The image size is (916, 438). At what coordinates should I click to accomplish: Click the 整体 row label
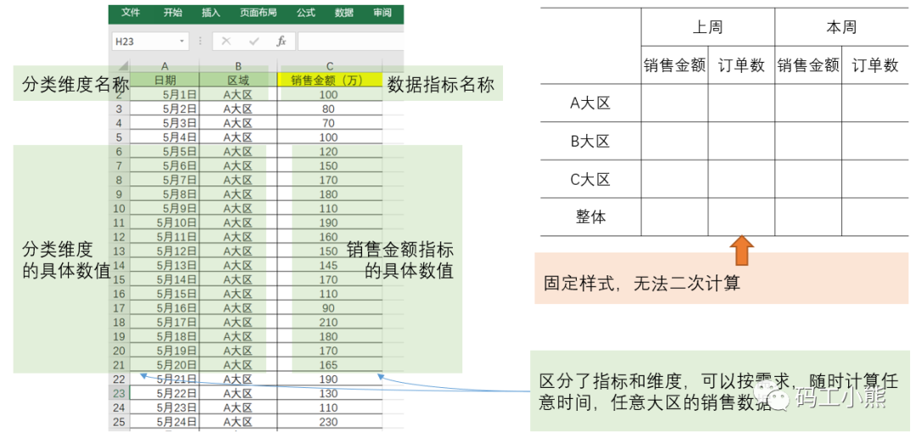pyautogui.click(x=590, y=217)
